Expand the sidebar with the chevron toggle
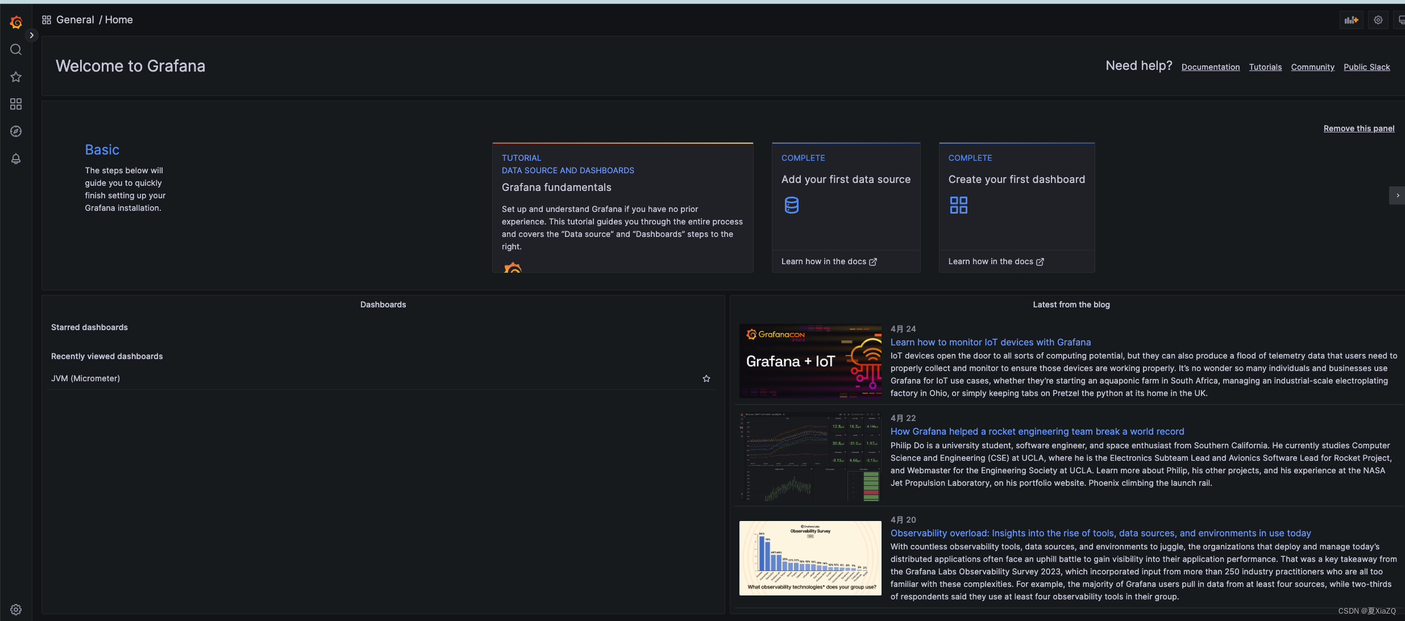This screenshot has width=1405, height=621. [x=32, y=35]
